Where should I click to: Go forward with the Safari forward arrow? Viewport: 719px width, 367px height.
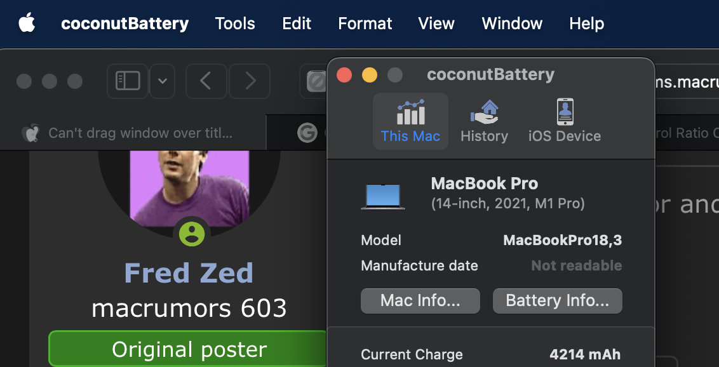pyautogui.click(x=250, y=81)
